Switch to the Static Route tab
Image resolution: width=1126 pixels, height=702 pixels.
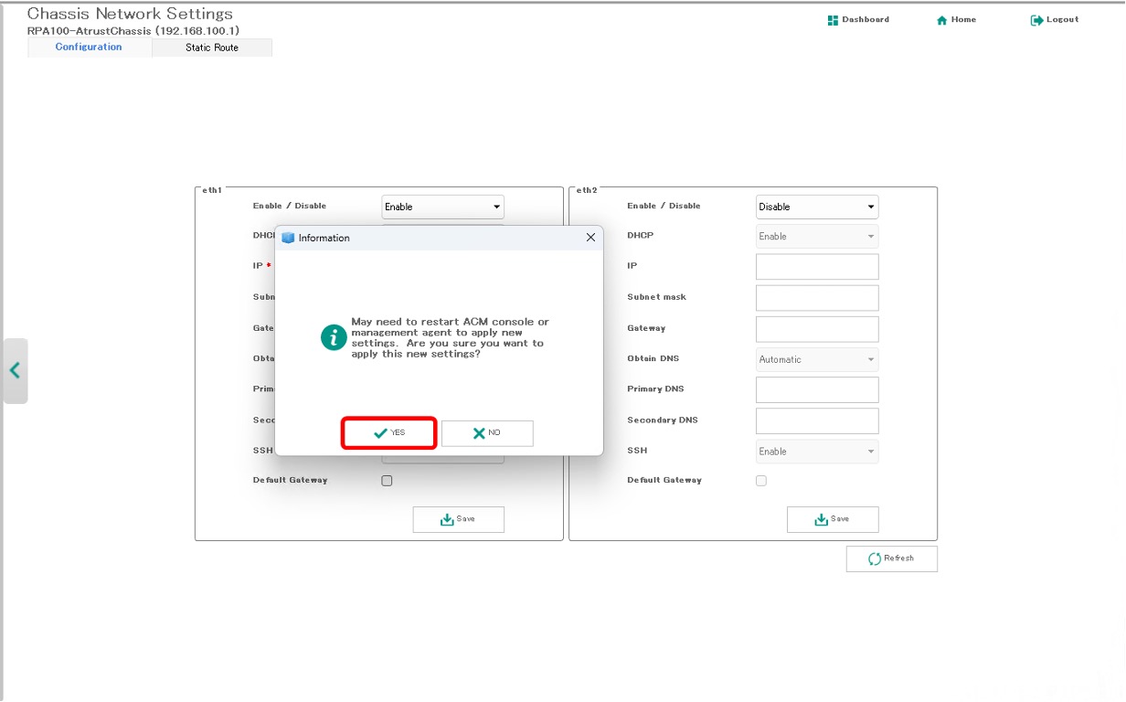point(212,48)
